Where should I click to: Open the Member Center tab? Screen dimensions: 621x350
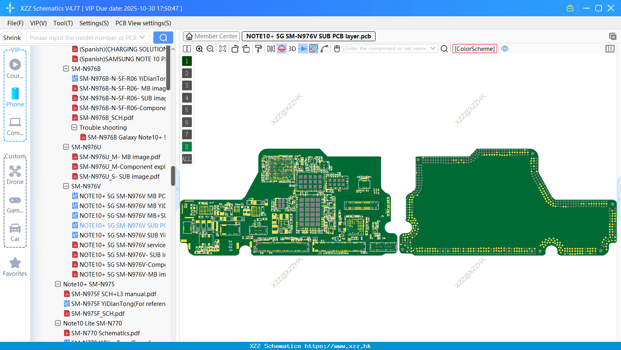tap(211, 36)
